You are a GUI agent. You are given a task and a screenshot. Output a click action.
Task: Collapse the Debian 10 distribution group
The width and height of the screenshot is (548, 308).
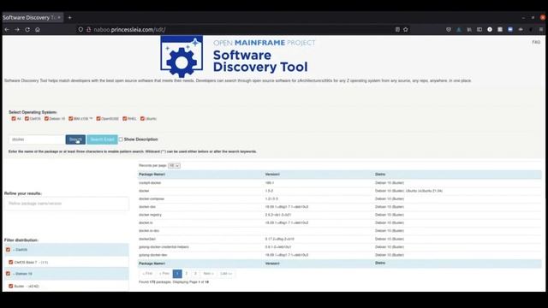pyautogui.click(x=23, y=274)
